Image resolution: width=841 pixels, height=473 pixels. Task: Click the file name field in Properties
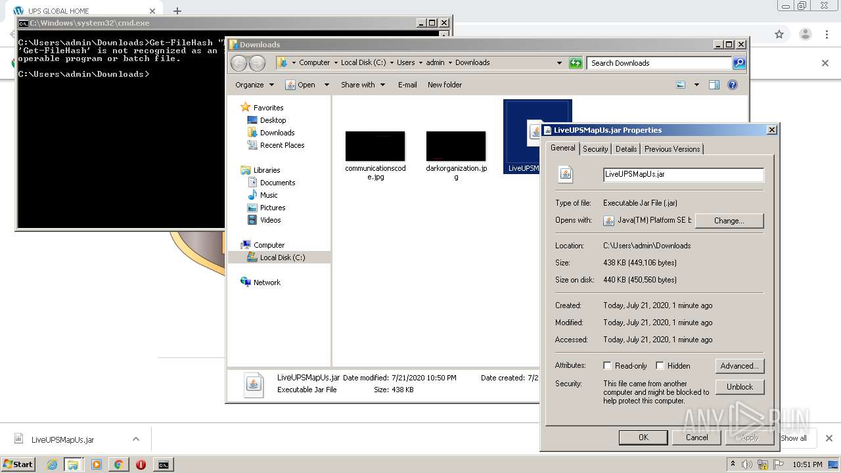click(683, 175)
